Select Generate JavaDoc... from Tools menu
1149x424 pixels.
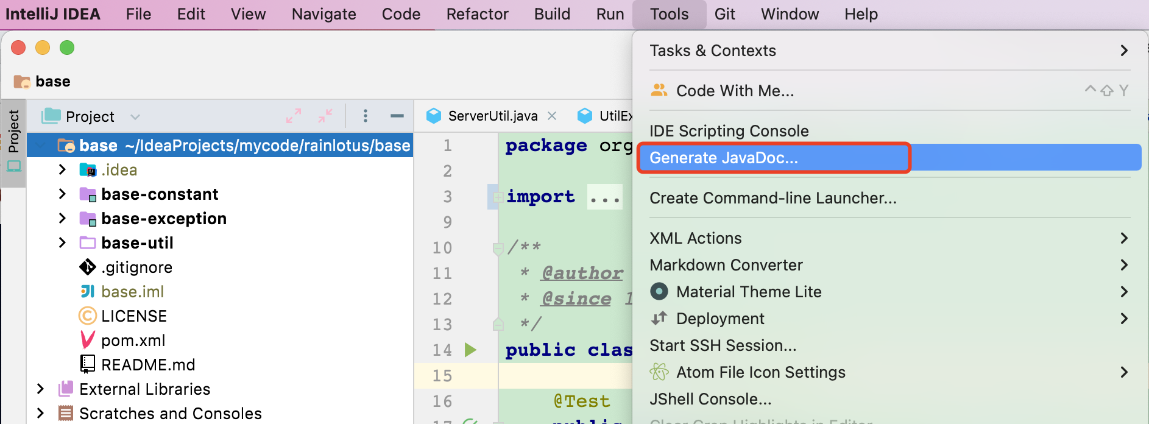[x=889, y=158]
